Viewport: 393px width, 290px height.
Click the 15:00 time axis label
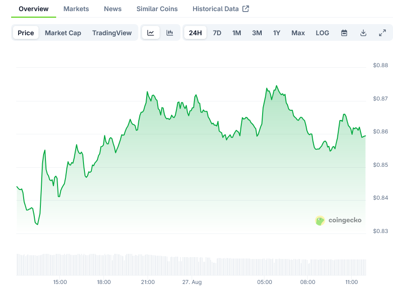[60, 282]
